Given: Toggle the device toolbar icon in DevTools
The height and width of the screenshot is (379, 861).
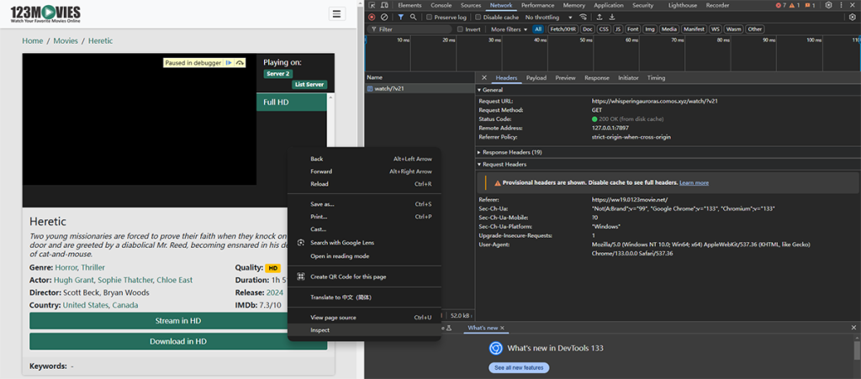Looking at the screenshot, I should 384,6.
